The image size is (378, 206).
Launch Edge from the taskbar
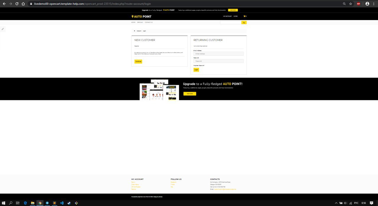[x=25, y=203]
